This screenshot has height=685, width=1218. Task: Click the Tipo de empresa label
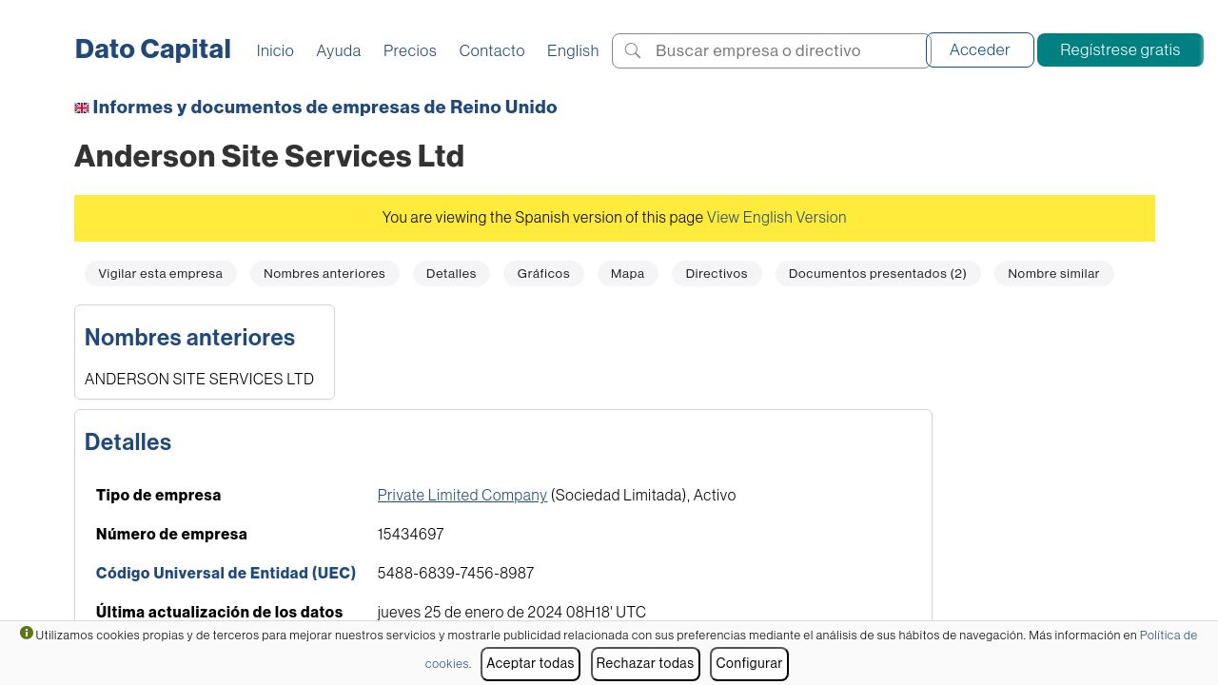(x=158, y=495)
